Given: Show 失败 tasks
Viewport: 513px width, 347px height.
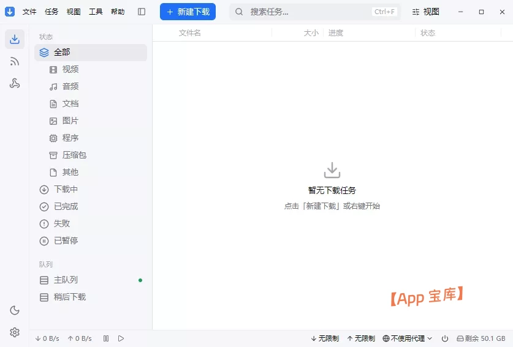Looking at the screenshot, I should (91, 224).
